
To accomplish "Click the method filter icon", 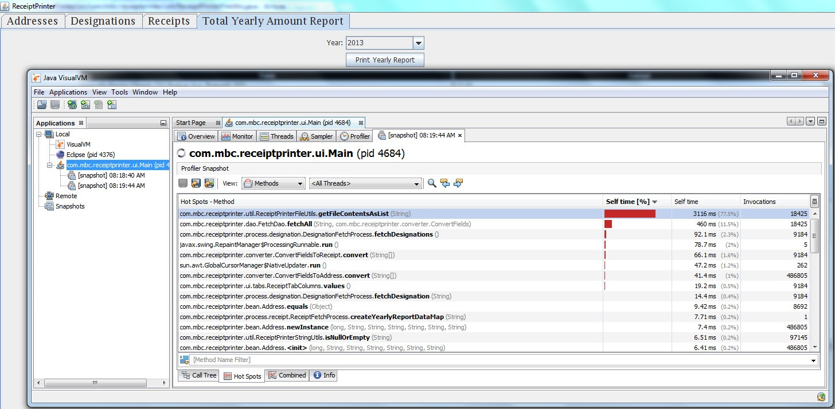I will pyautogui.click(x=185, y=360).
